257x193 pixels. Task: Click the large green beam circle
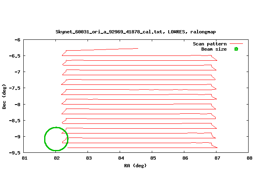[x=56, y=139]
